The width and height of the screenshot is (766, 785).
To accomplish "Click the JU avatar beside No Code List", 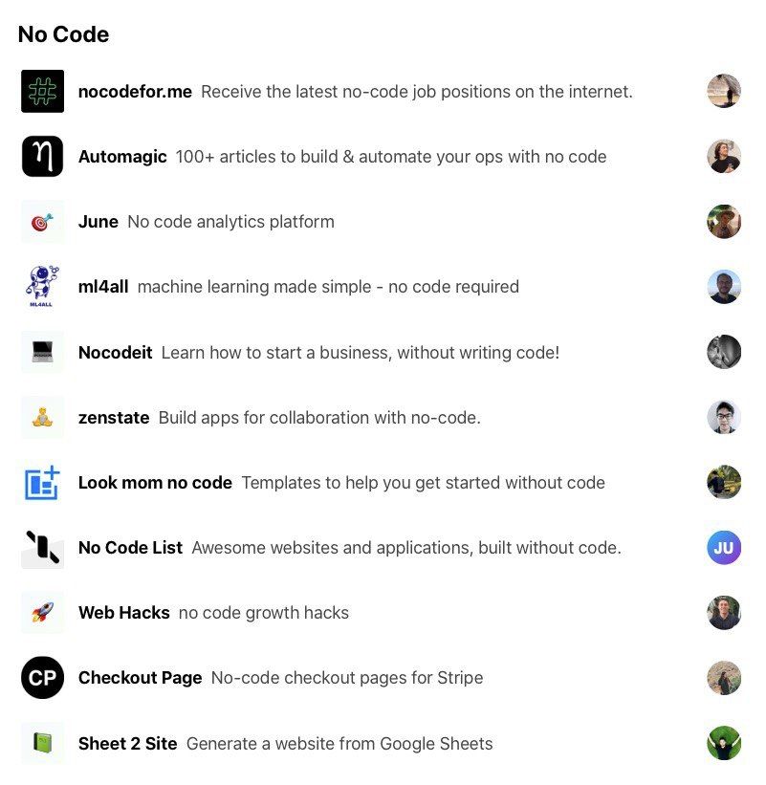I will coord(724,548).
